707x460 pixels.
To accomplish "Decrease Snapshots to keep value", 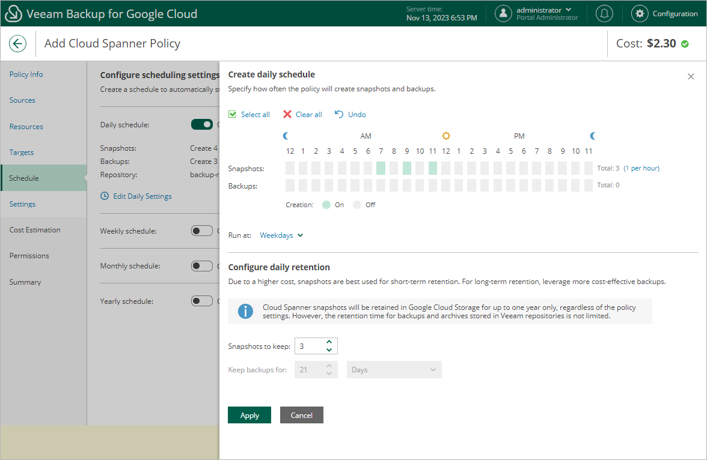I will pos(329,350).
